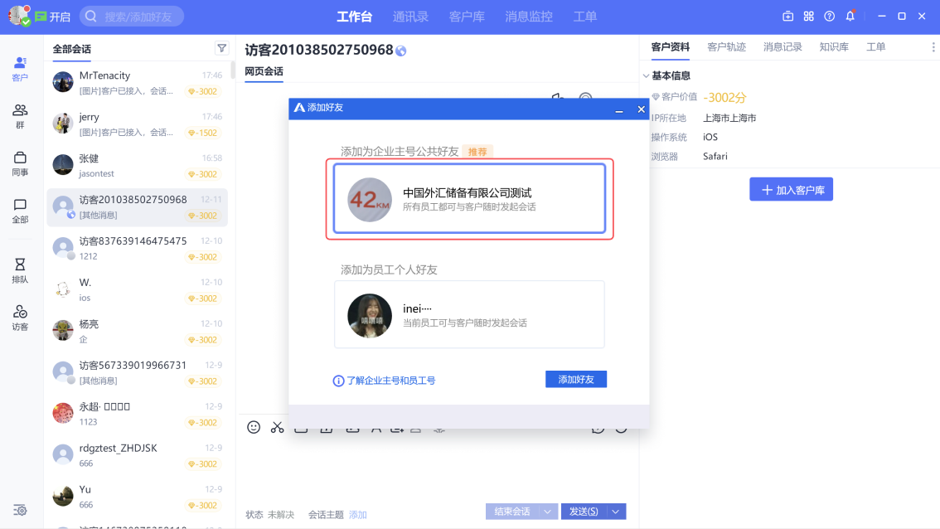Viewport: 940px width, 529px height.
Task: Open more options in customer panel
Action: (933, 46)
